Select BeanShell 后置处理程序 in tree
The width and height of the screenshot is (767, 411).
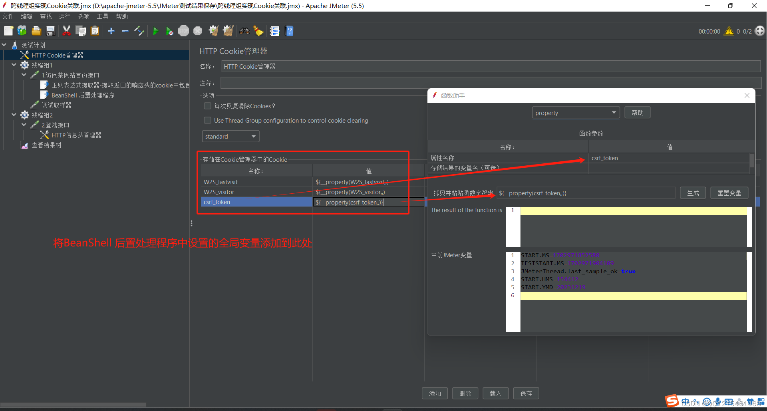[x=83, y=95]
